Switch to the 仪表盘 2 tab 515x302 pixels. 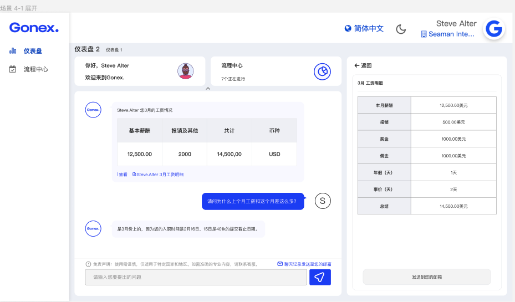pyautogui.click(x=87, y=49)
